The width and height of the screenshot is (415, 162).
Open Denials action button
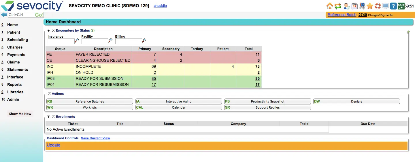point(356,101)
